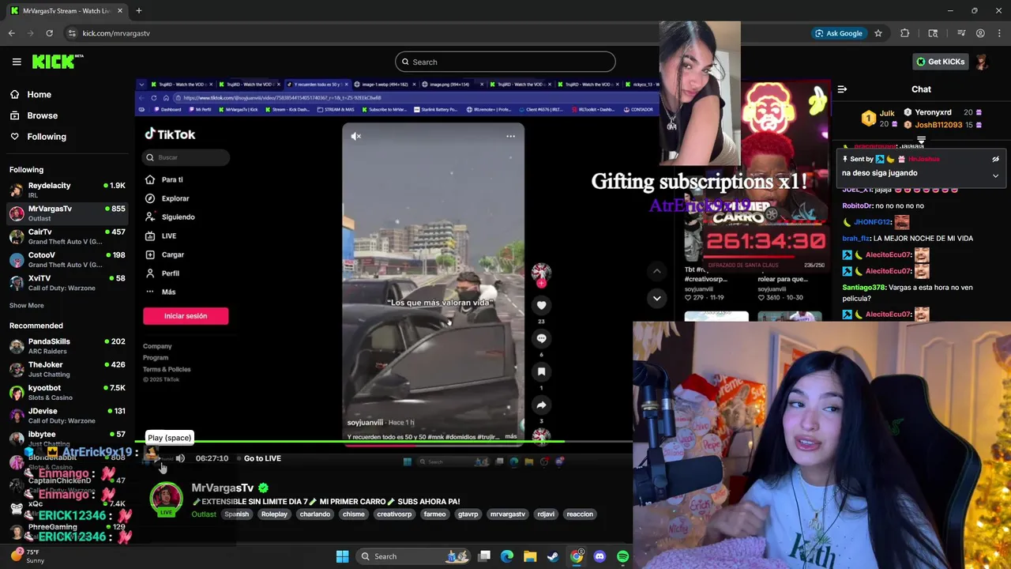Select the Roleplay tag
The width and height of the screenshot is (1011, 569).
coord(274,514)
